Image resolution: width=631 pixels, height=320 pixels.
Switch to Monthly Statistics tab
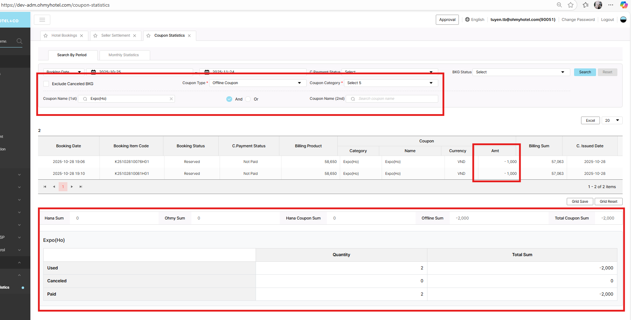(124, 55)
